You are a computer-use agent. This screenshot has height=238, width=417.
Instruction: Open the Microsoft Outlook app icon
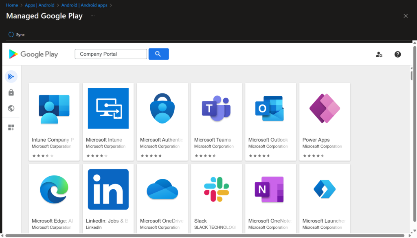point(270,108)
